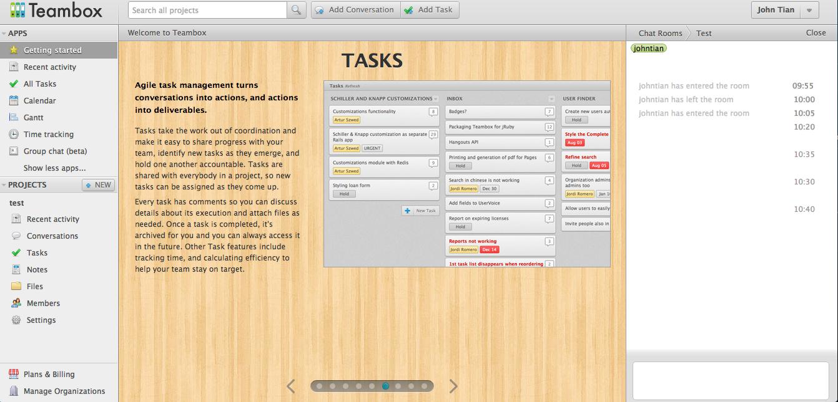Viewport: 838px width, 402px height.
Task: Click the Add Conversation button
Action: 355,10
